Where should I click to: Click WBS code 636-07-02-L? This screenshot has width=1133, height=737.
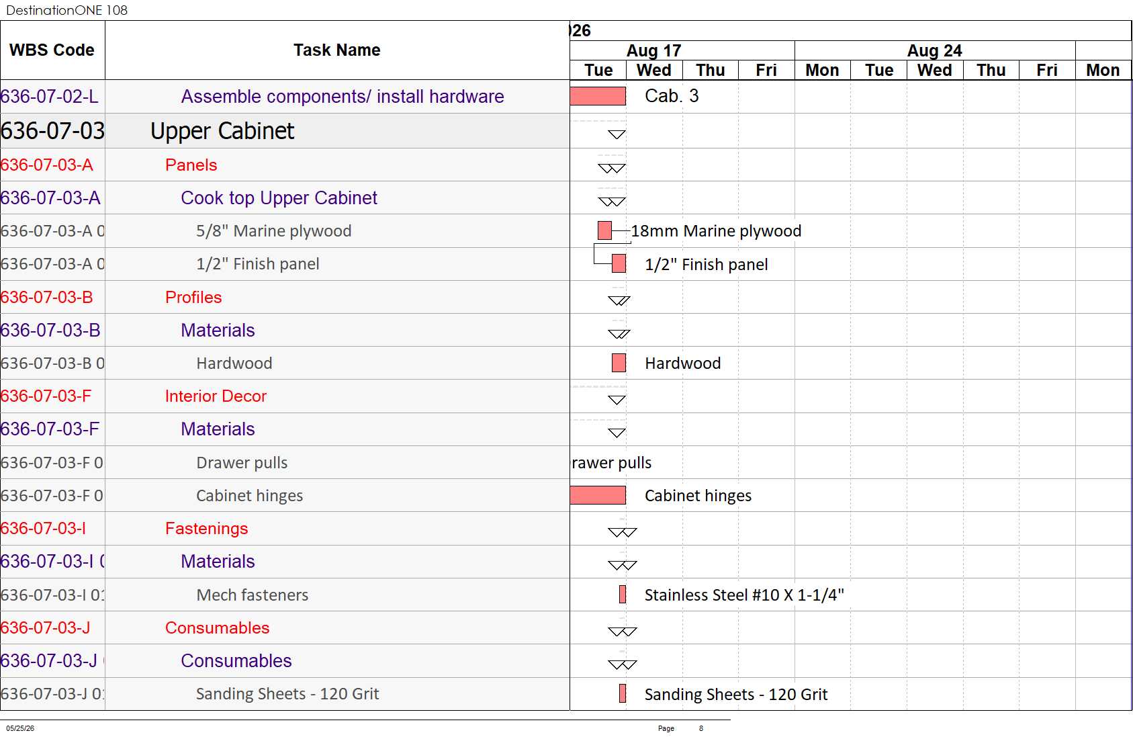click(50, 97)
